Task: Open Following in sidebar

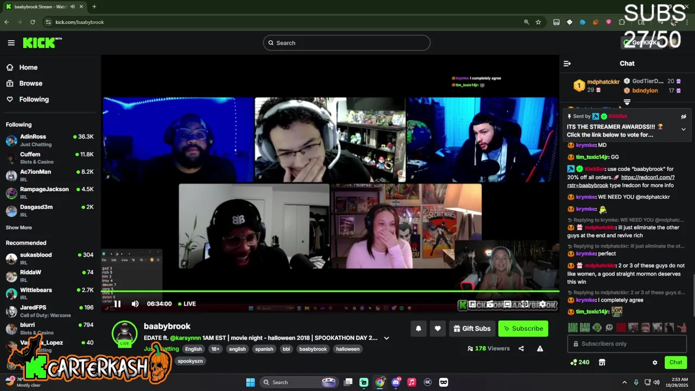Action: point(34,99)
